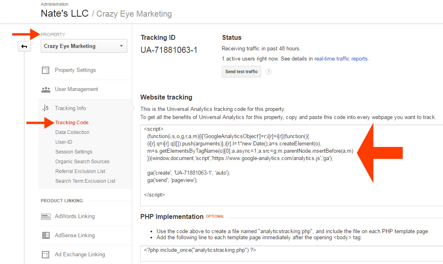Open Ad Exchange Linking
This screenshot has width=443, height=264.
pos(80,254)
